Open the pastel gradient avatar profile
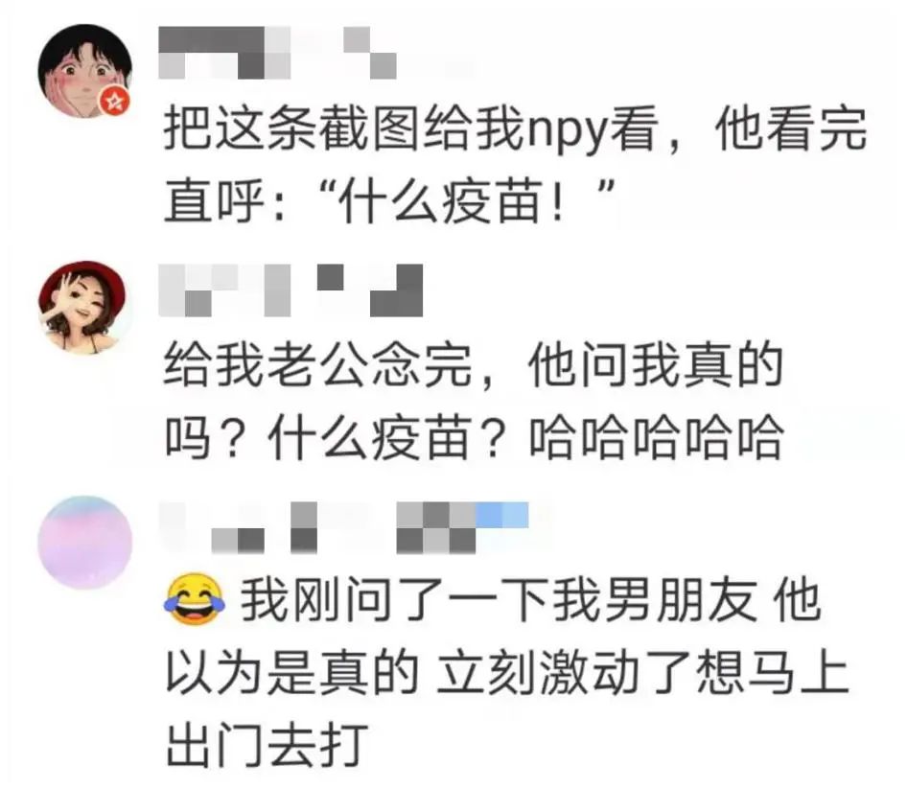This screenshot has width=907, height=789. (85, 543)
